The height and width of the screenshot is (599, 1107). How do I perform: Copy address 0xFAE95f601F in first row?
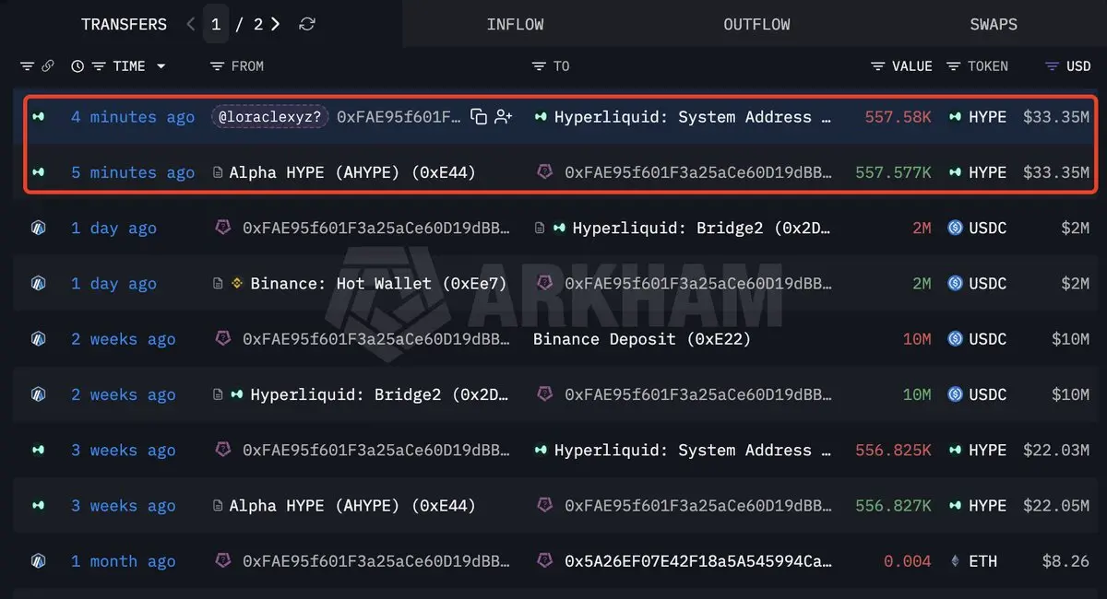coord(478,117)
